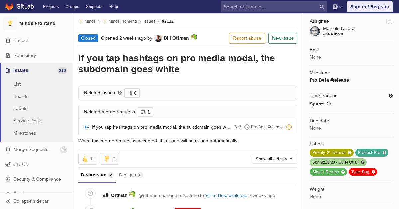Open the Help question mark menu
The height and width of the screenshot is (209, 399).
click(x=337, y=7)
